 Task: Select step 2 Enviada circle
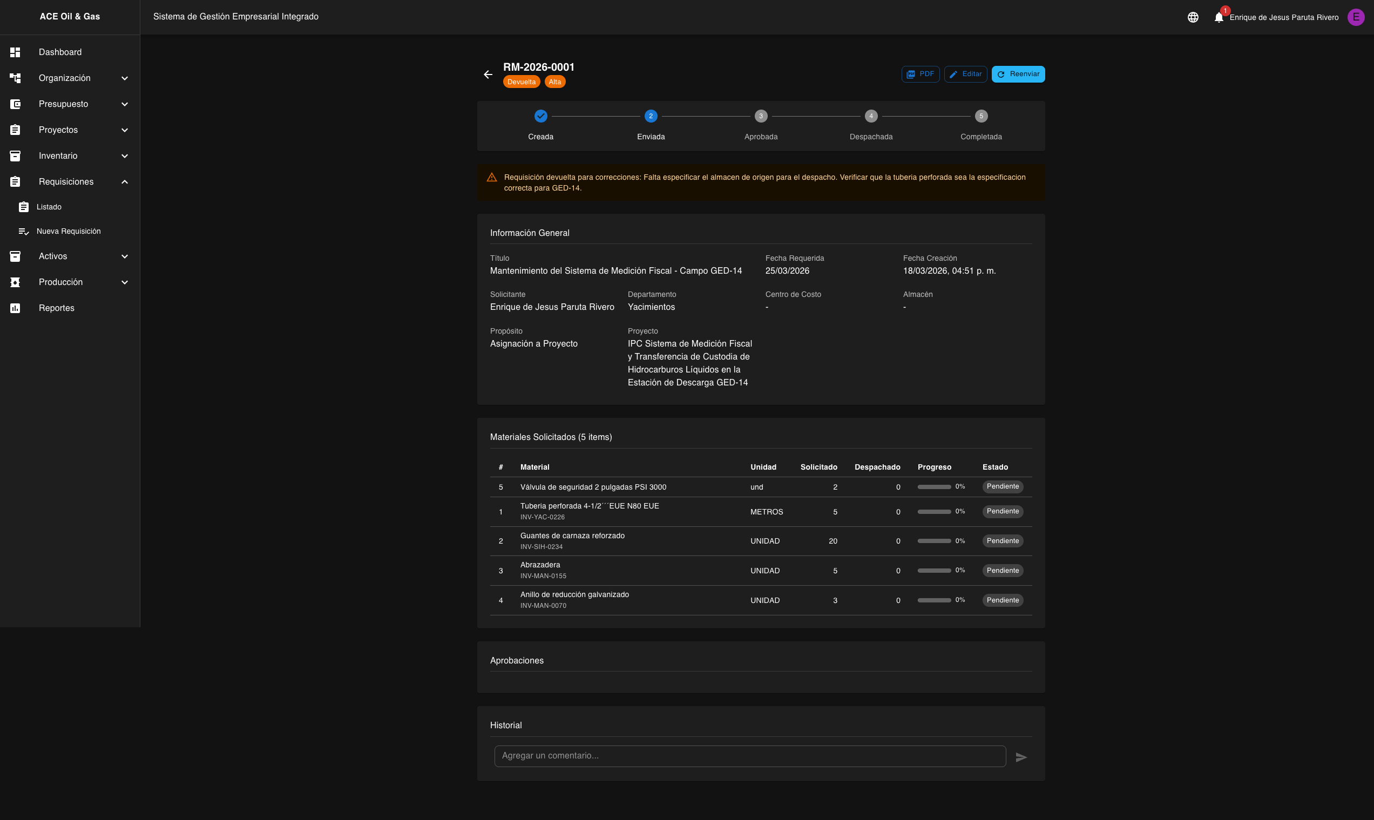pos(650,116)
